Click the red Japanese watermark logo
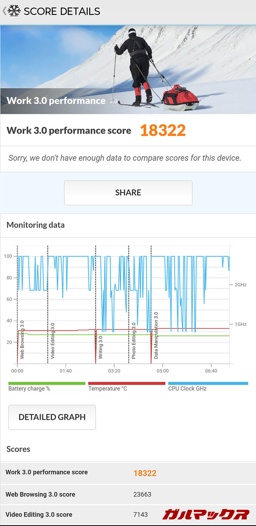The image size is (256, 526). pyautogui.click(x=206, y=514)
